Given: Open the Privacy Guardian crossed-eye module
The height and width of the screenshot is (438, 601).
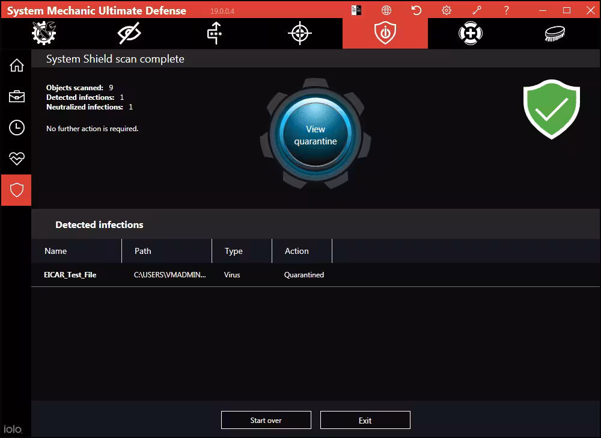Looking at the screenshot, I should pos(129,33).
